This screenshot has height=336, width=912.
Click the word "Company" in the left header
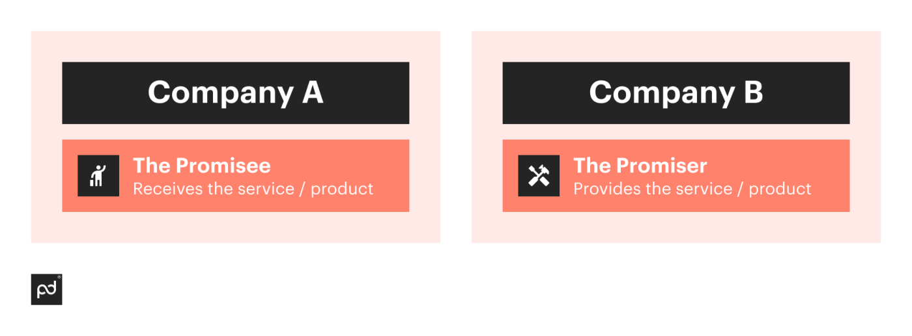[x=220, y=93]
